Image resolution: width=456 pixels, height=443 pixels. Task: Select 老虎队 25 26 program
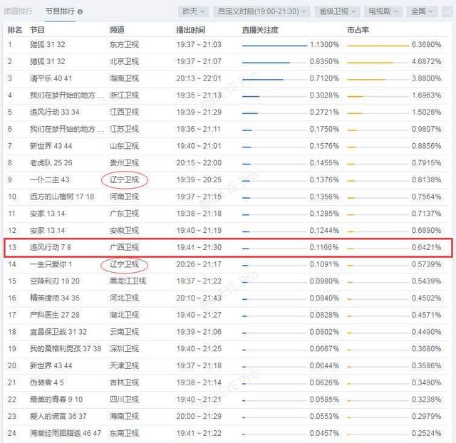(51, 163)
